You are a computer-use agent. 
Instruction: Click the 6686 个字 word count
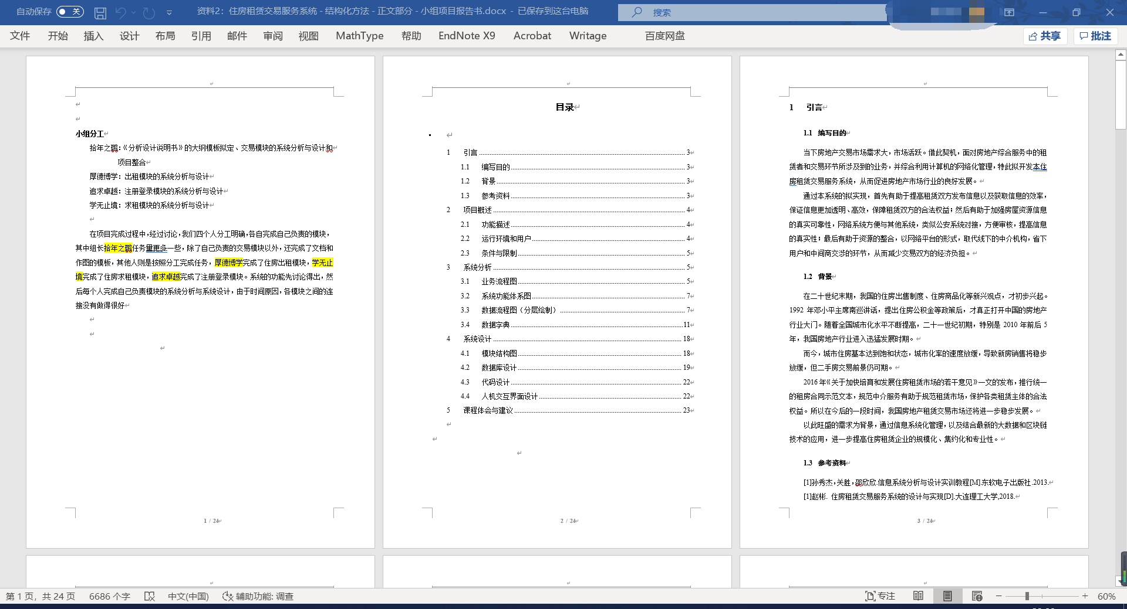click(109, 596)
